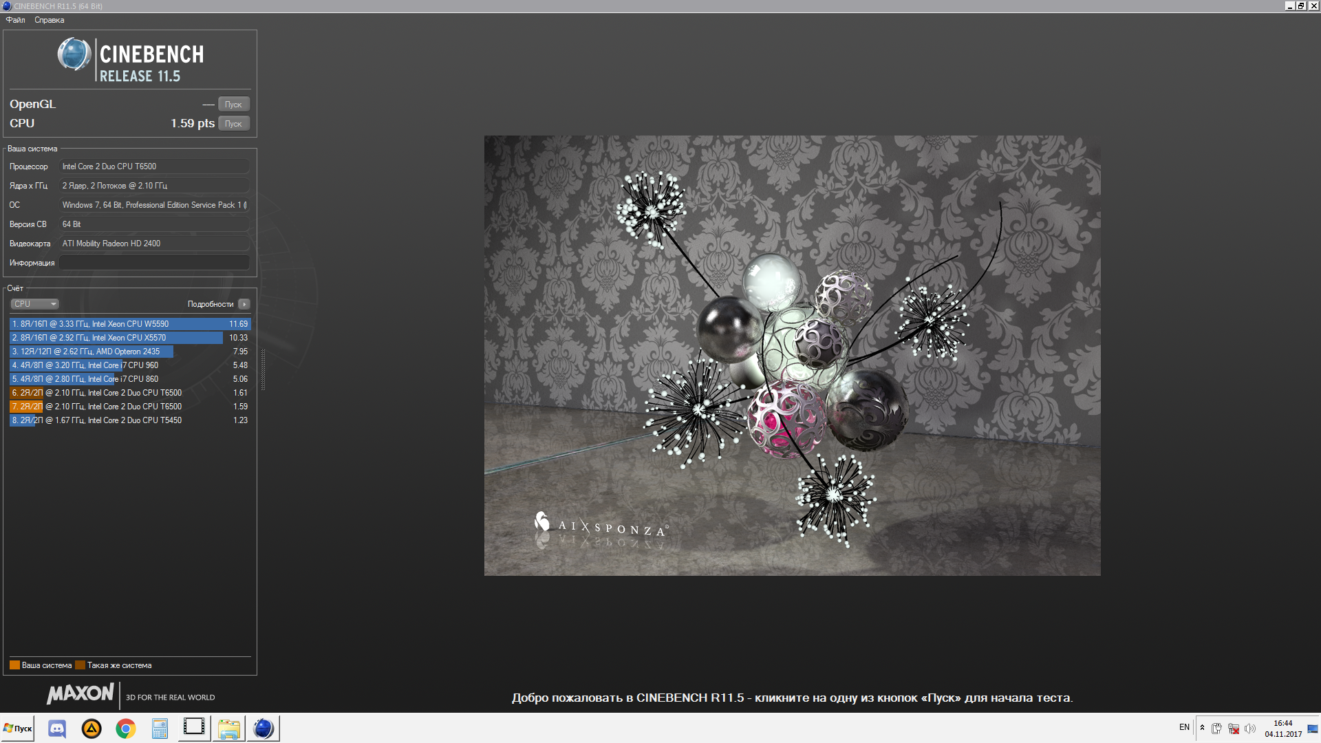Select the Intel Core i7 CPU 960 row

pyautogui.click(x=130, y=365)
